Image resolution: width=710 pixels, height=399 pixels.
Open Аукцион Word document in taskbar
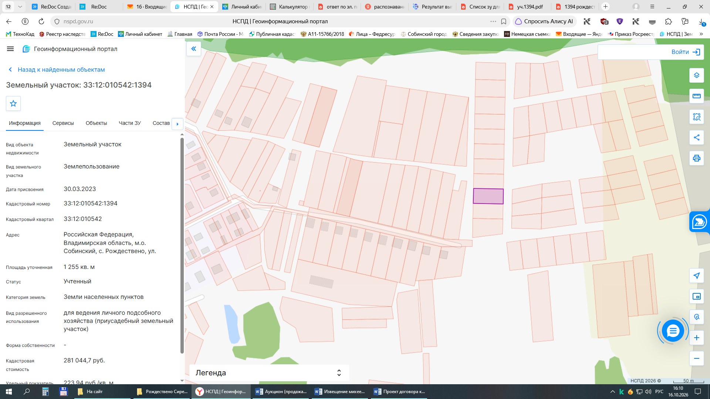pyautogui.click(x=281, y=392)
